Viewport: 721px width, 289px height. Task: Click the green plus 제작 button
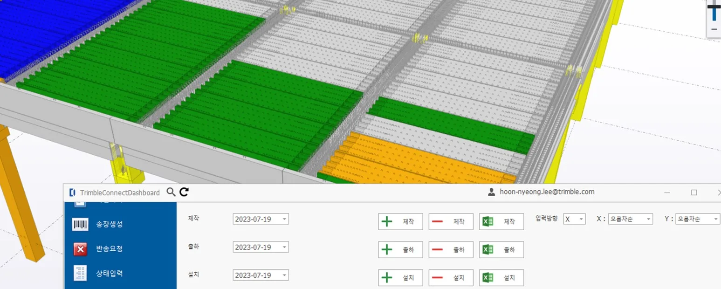pyautogui.click(x=400, y=222)
